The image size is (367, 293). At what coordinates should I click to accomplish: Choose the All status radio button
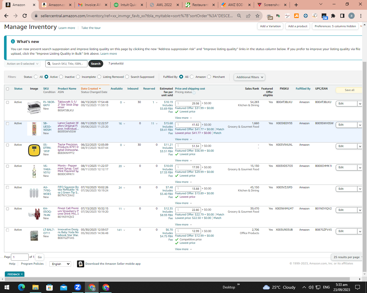pyautogui.click(x=36, y=77)
